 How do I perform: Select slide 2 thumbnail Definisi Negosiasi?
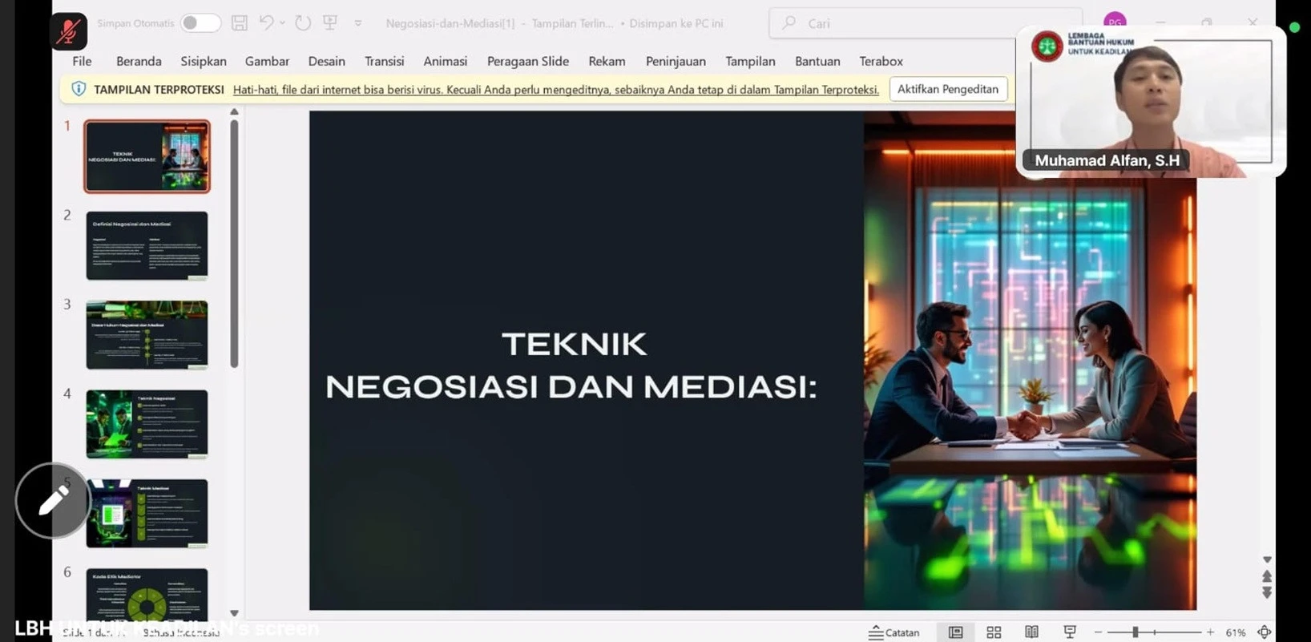(x=147, y=245)
